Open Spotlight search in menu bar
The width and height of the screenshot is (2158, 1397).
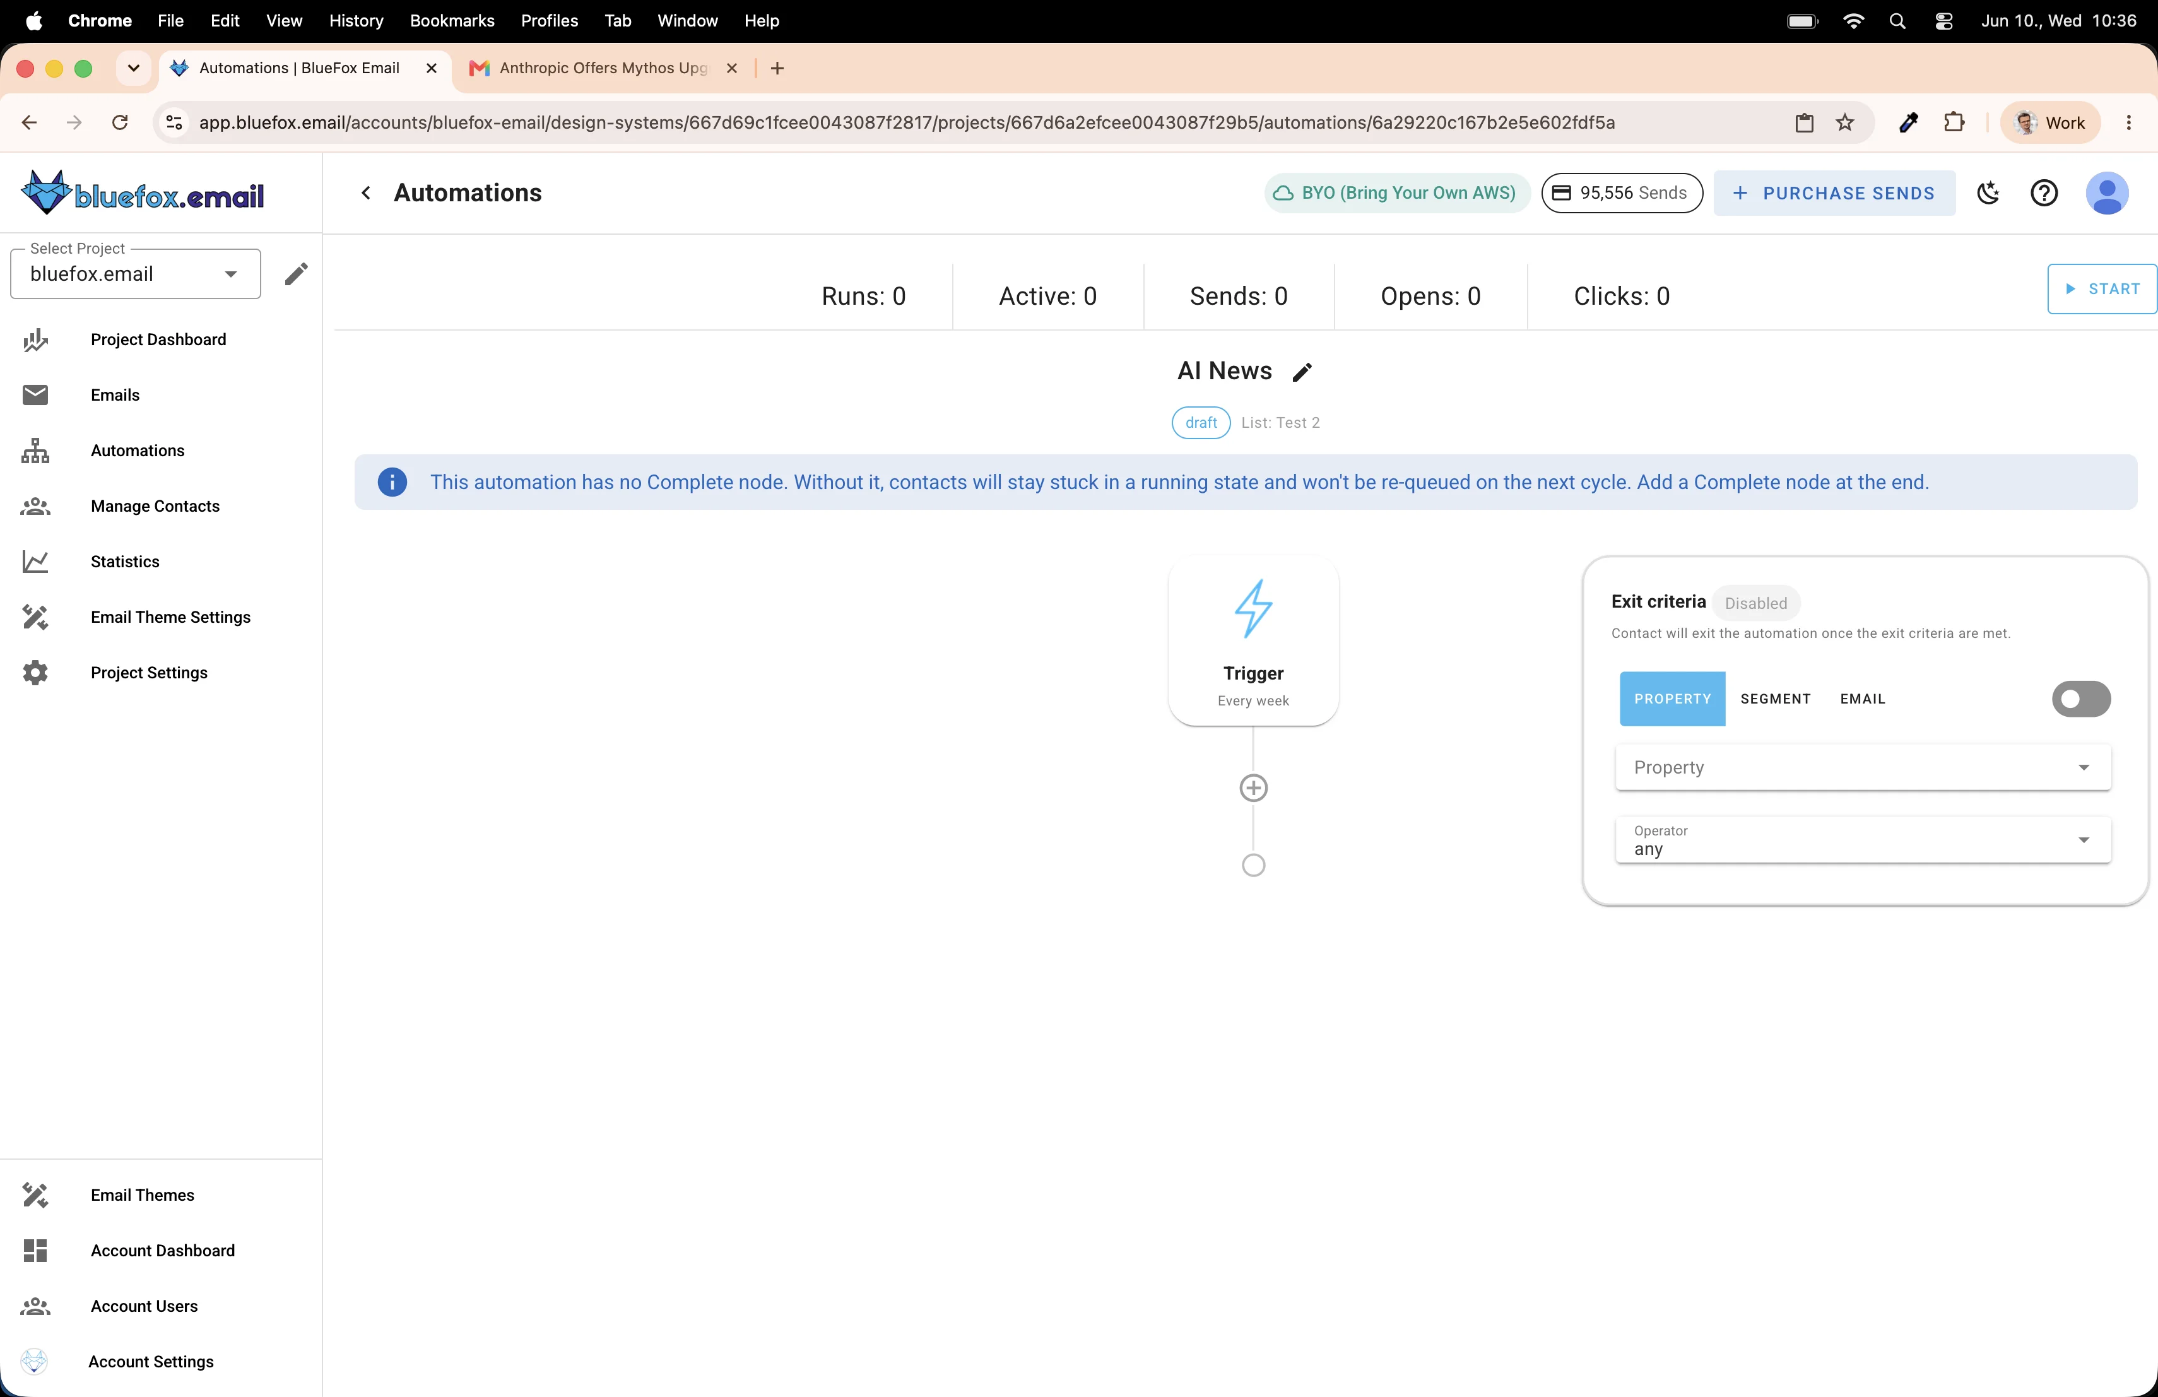click(x=1897, y=20)
